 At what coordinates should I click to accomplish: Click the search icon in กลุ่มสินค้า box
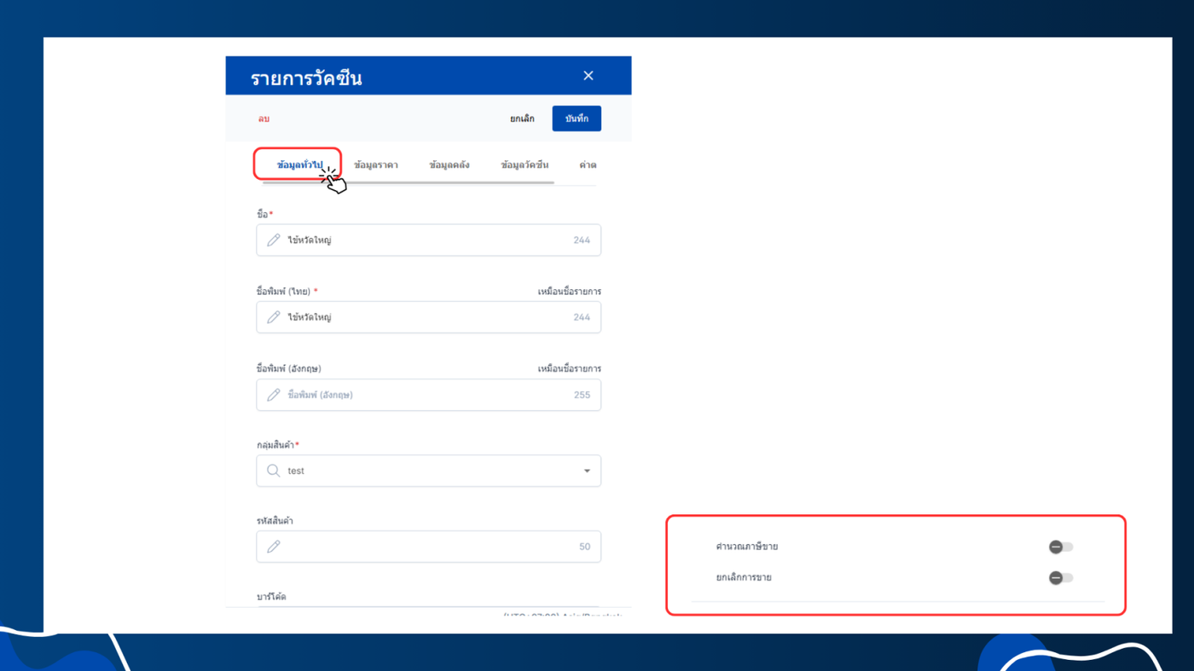pos(274,471)
